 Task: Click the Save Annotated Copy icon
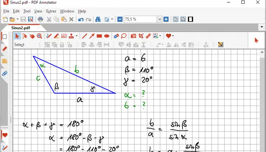point(31,19)
